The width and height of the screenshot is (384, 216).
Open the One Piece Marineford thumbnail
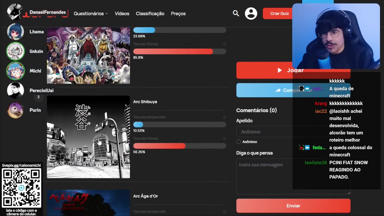point(88,55)
